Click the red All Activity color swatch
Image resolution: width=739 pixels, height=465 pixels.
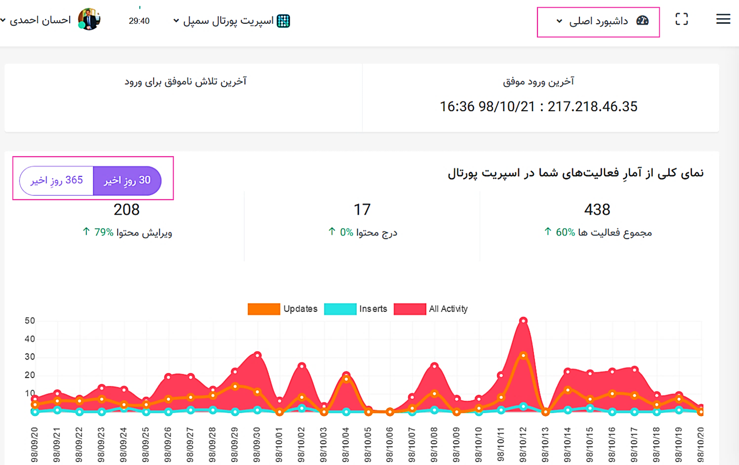[409, 309]
